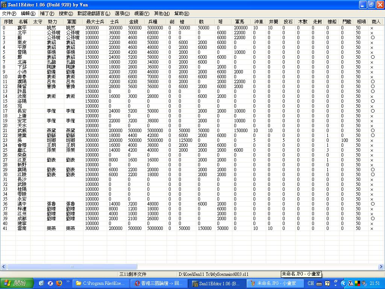Click the help question mark tray icon
This screenshot has width=385, height=289.
(x=327, y=283)
